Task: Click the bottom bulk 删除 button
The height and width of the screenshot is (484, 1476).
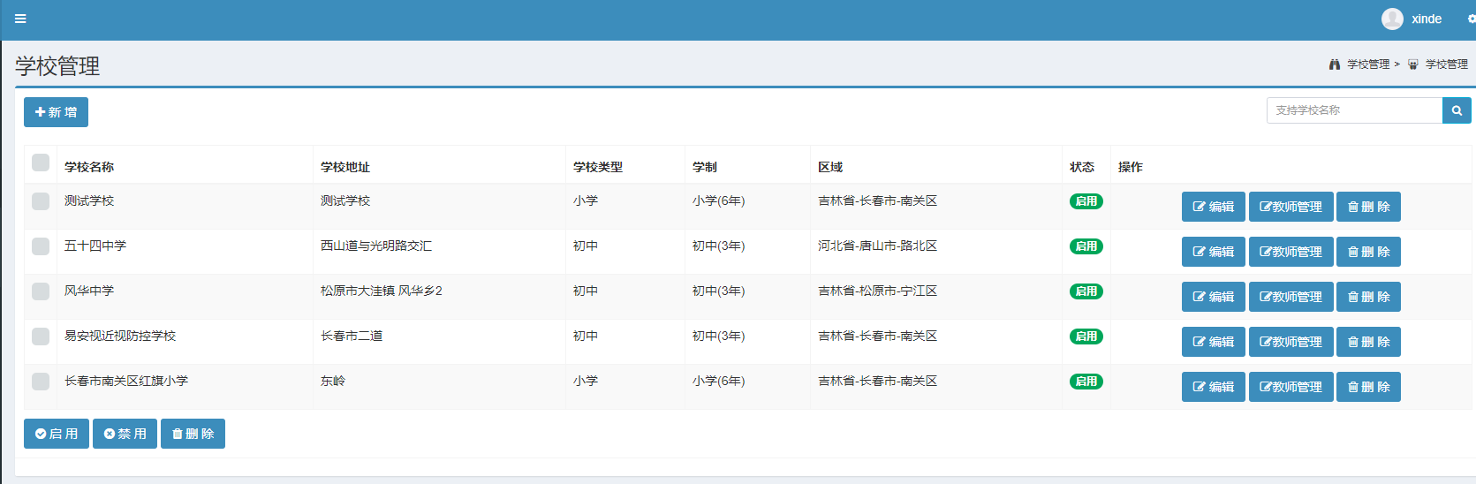Action: click(x=193, y=434)
